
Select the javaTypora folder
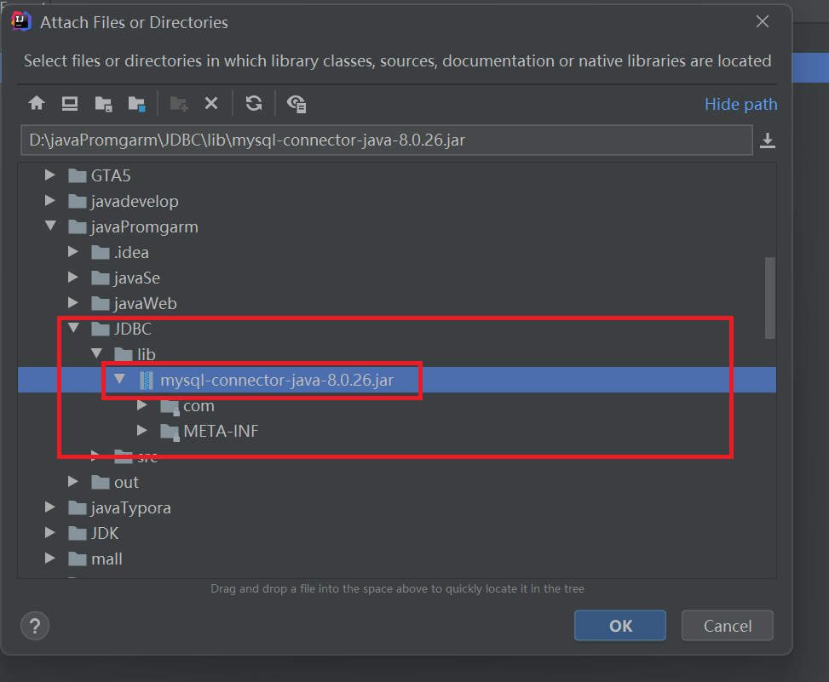130,508
